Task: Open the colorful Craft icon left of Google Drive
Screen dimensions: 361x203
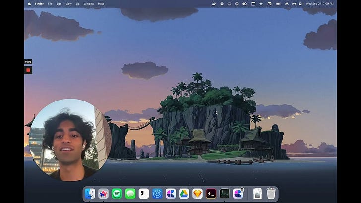Action: (171, 193)
